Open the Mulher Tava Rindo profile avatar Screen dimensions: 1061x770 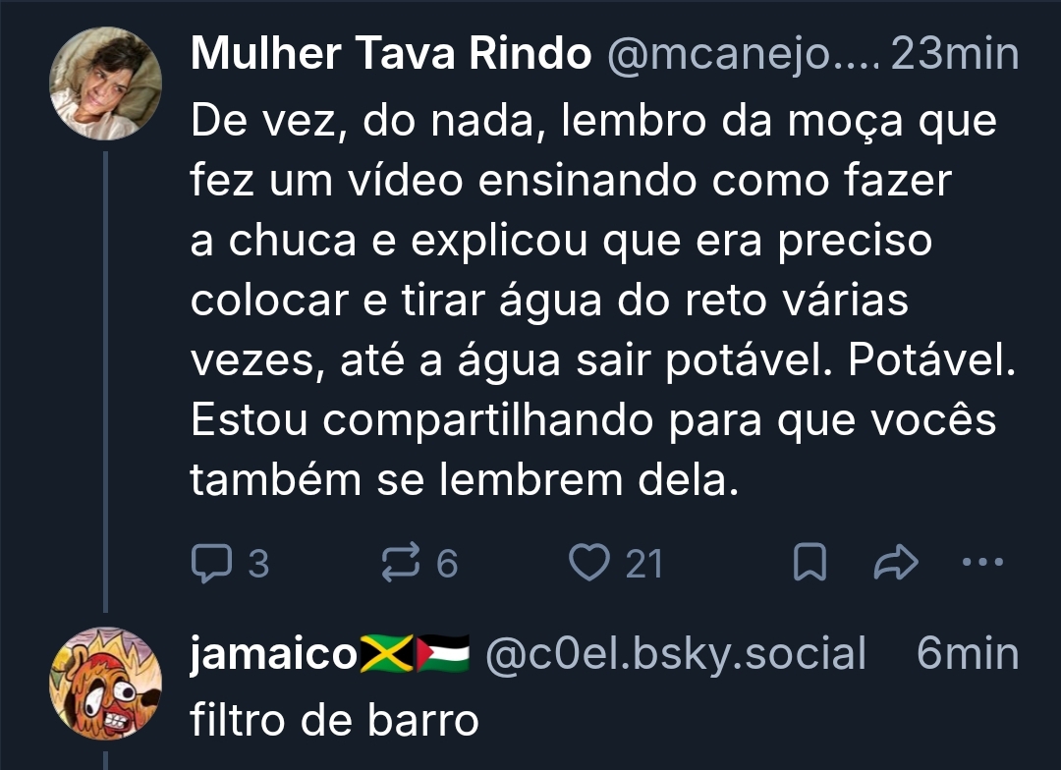(x=105, y=83)
